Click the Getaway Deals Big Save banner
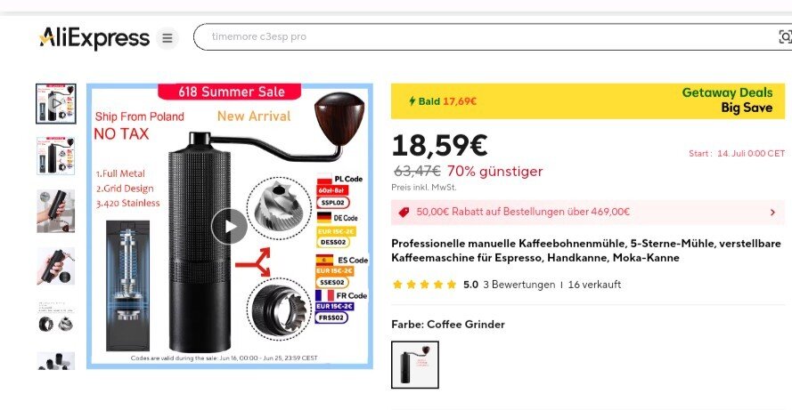 588,100
